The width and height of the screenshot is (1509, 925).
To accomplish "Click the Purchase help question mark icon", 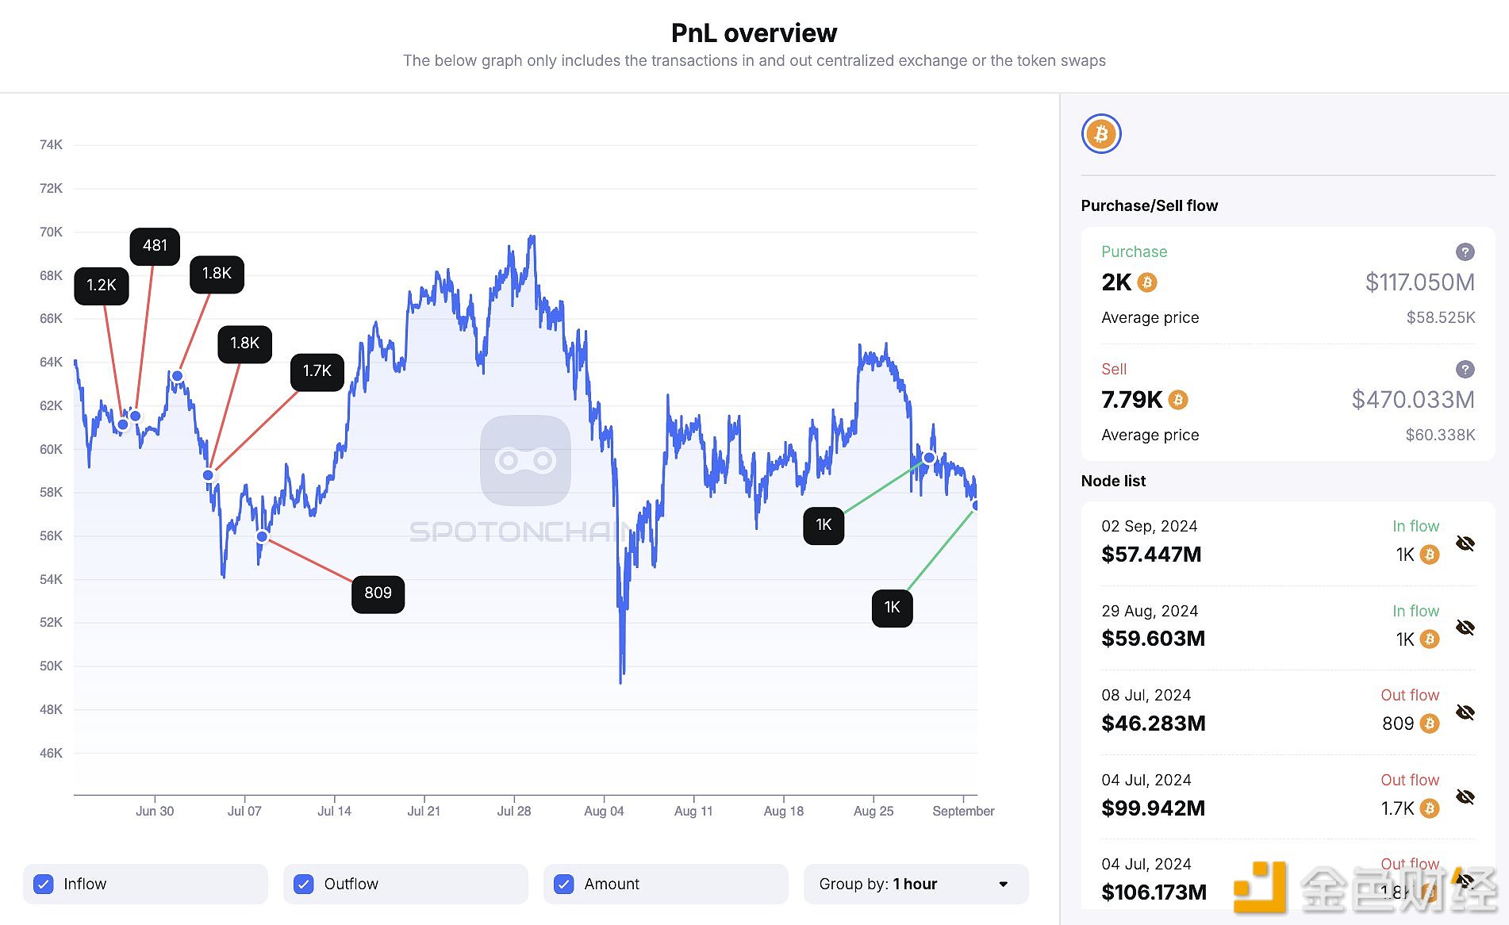I will point(1465,252).
